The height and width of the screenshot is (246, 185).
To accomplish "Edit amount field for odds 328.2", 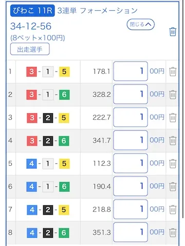I will [131, 94].
